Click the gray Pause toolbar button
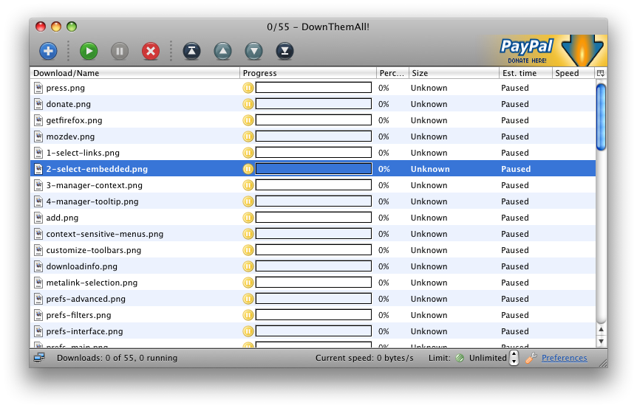This screenshot has height=408, width=637. pos(120,51)
